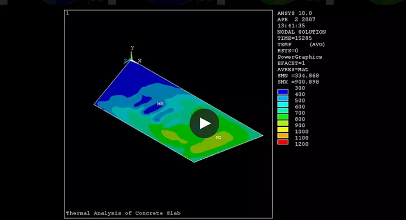Click the yellow 900 legend swatch
The width and height of the screenshot is (406, 220).
pyautogui.click(x=283, y=129)
